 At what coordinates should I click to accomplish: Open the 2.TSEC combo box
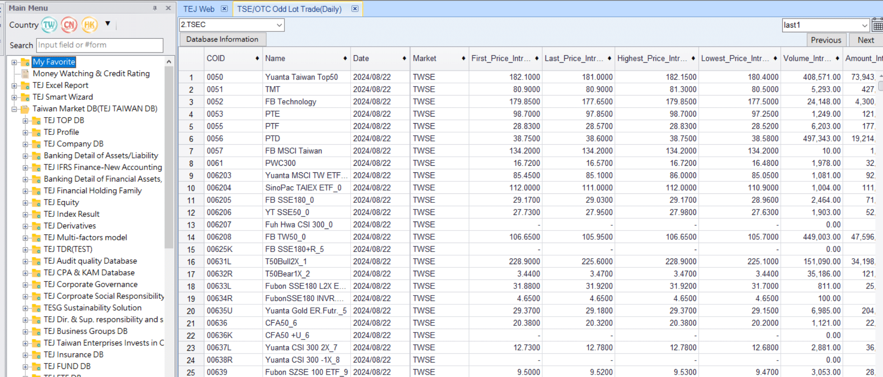point(279,25)
